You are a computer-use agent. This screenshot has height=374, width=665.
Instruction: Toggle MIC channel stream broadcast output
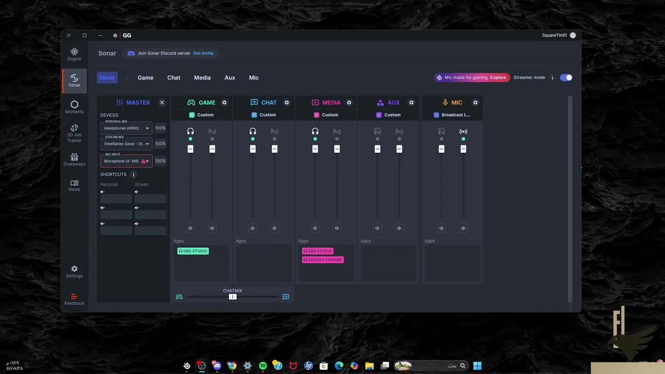463,131
